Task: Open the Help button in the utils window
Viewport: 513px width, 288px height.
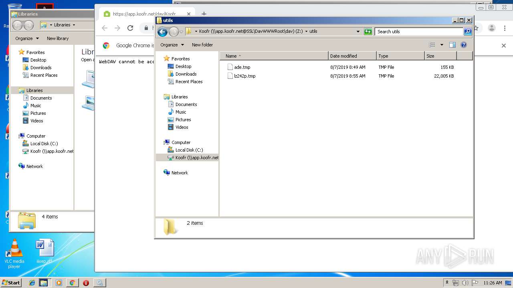Action: (464, 45)
